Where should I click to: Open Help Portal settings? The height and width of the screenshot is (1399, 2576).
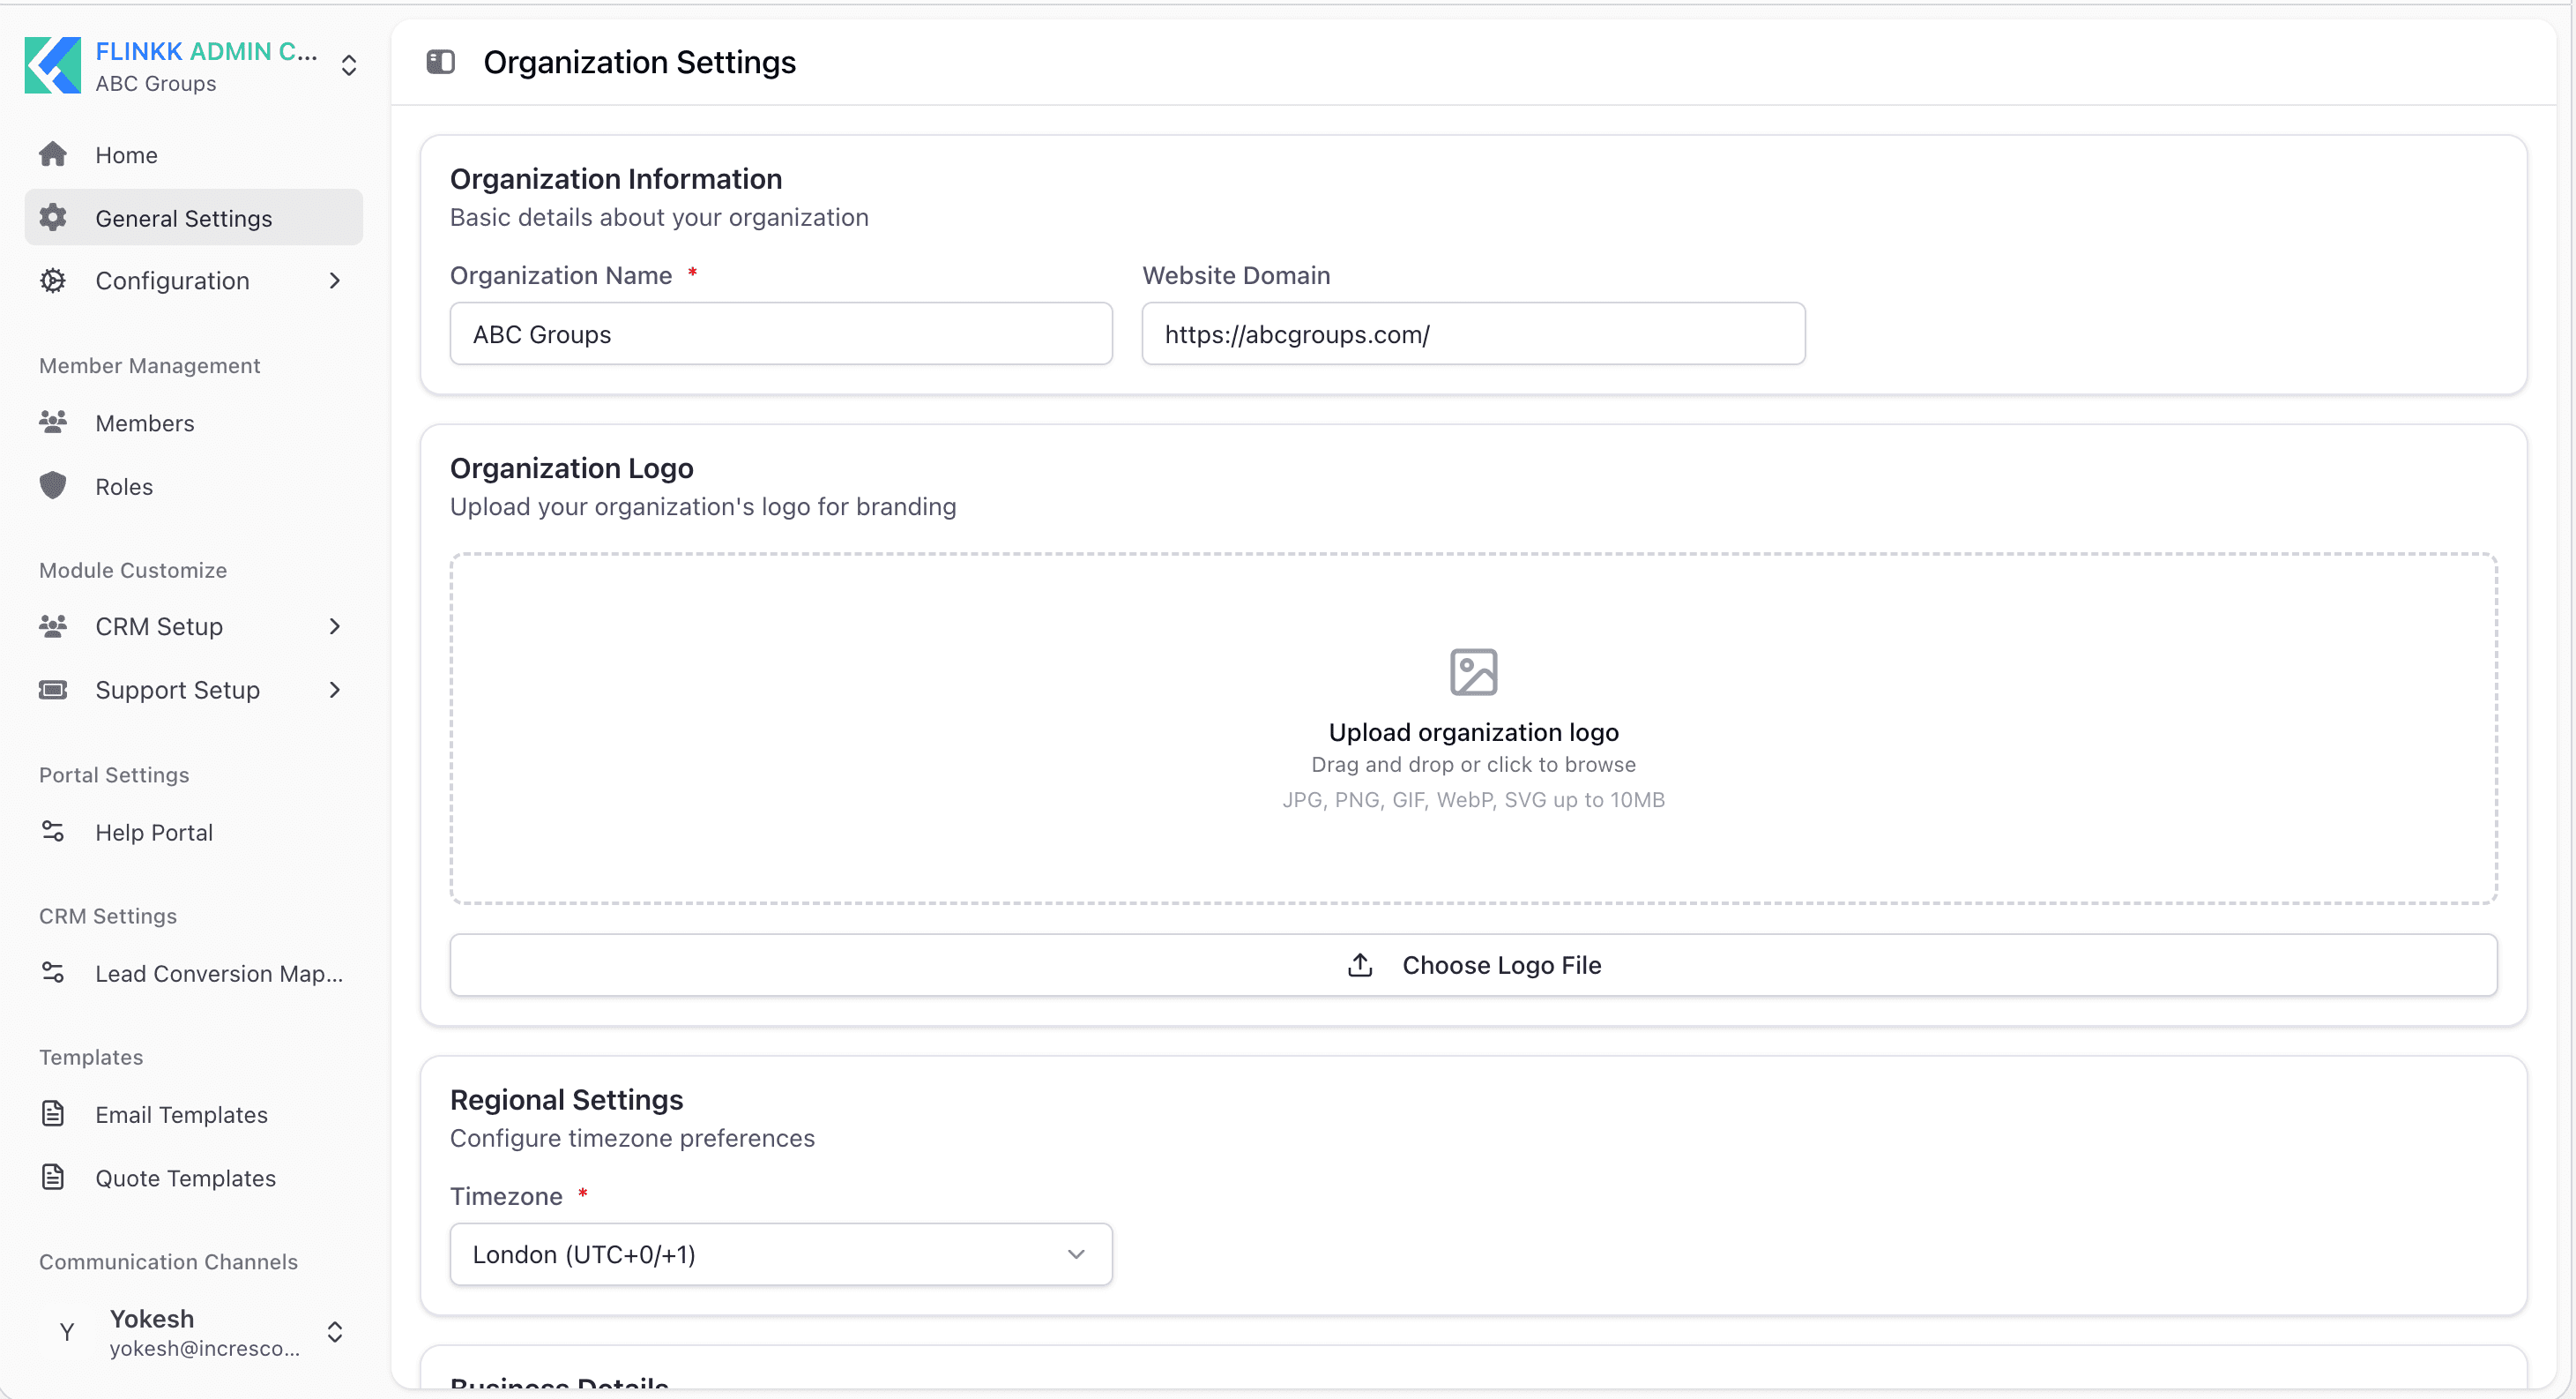[x=194, y=832]
